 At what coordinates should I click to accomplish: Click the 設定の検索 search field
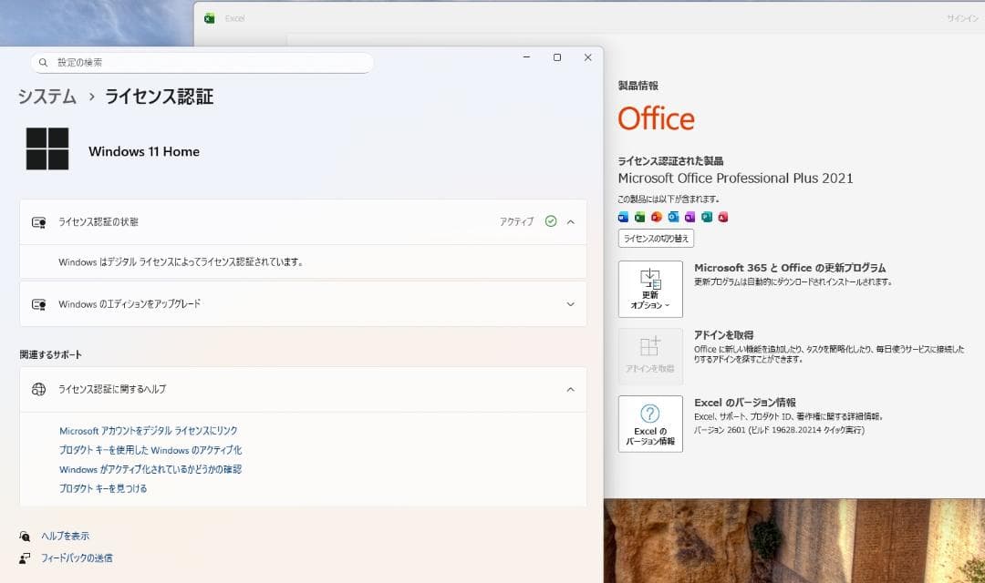click(x=202, y=63)
